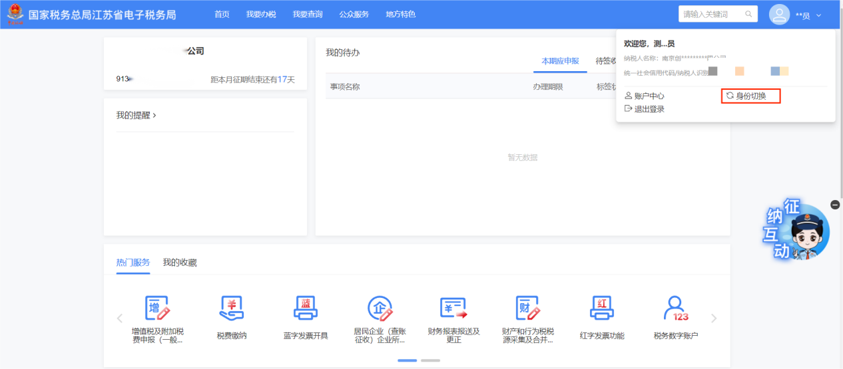Switch to the 我的收藏 tab
843x369 pixels.
(180, 263)
